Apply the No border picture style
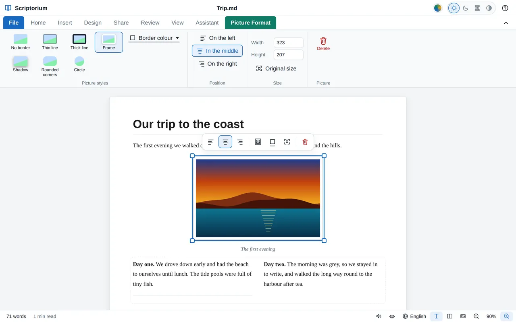Screen dimensions: 516x322 tap(21, 42)
